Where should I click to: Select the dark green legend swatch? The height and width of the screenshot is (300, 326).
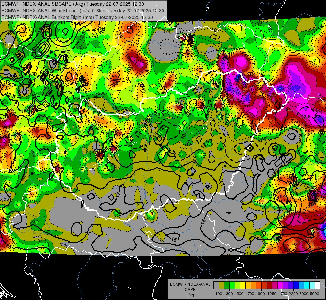[227, 285]
